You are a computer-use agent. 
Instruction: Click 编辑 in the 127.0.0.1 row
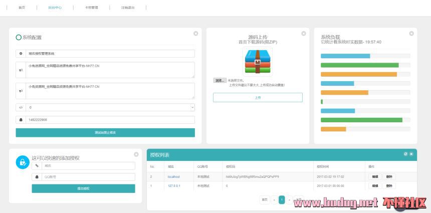pos(375,186)
